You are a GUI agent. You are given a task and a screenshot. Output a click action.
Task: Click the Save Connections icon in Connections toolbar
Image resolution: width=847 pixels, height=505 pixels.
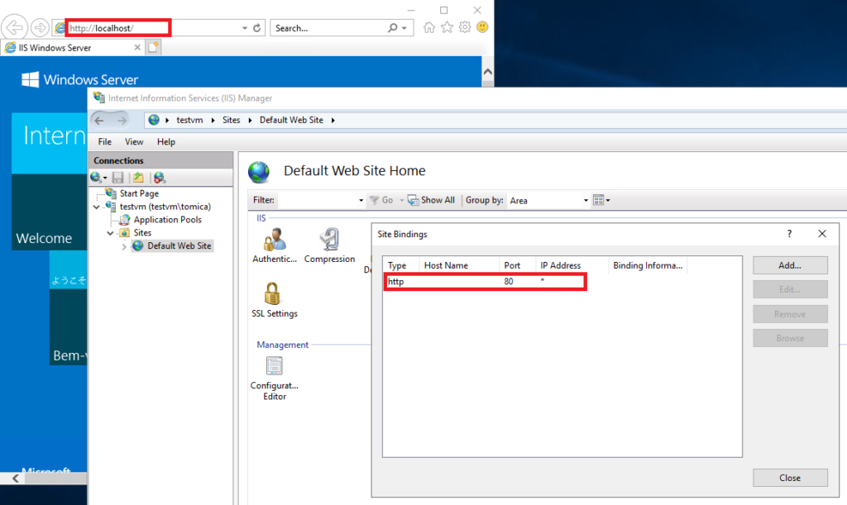coord(116,177)
